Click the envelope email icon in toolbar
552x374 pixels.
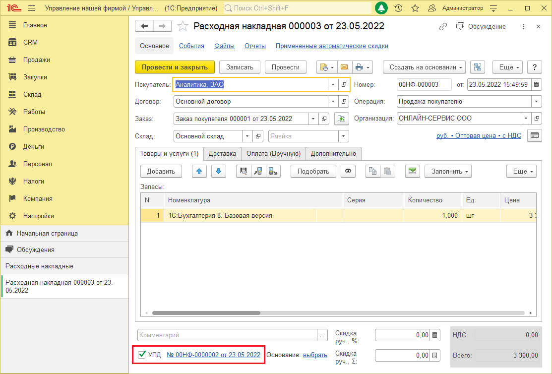(344, 67)
